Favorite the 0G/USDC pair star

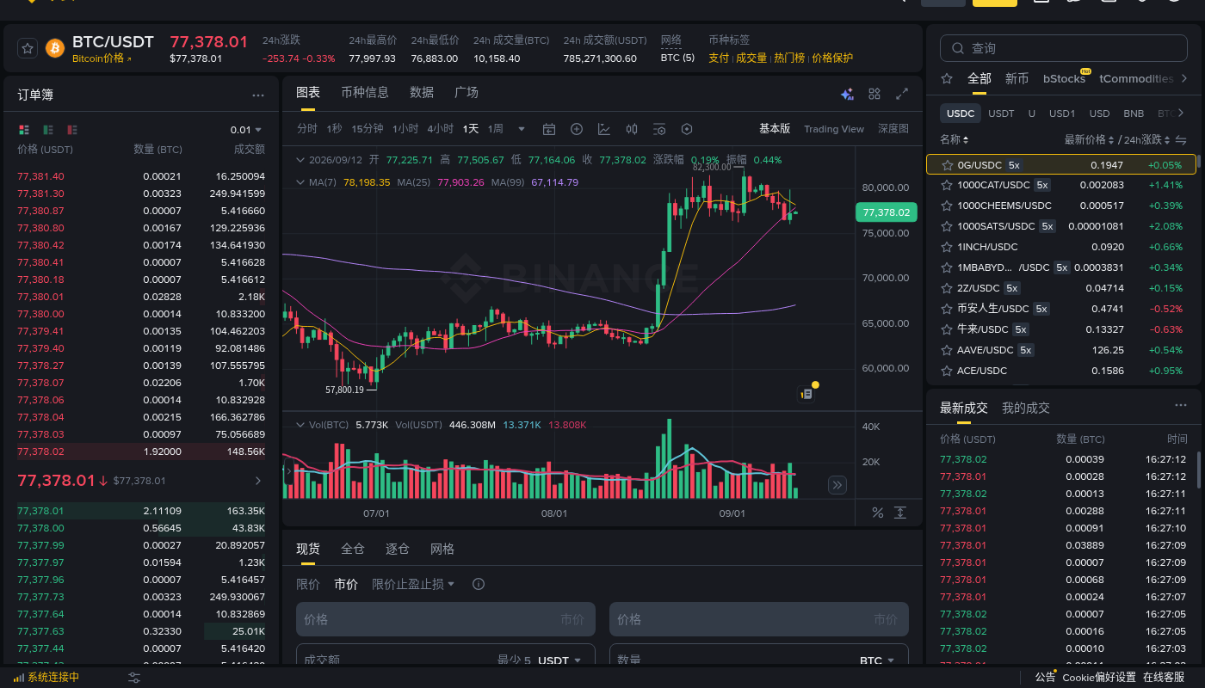point(948,164)
